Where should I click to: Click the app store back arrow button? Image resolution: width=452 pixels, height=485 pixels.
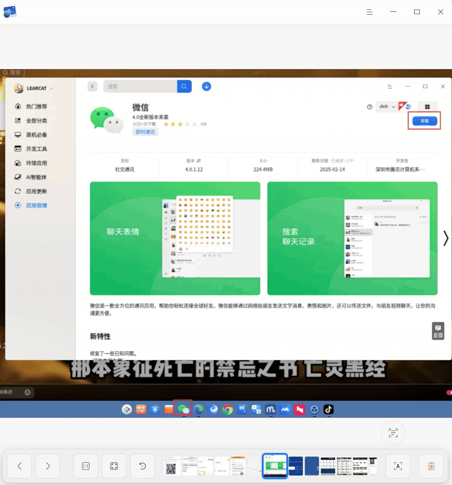92,86
